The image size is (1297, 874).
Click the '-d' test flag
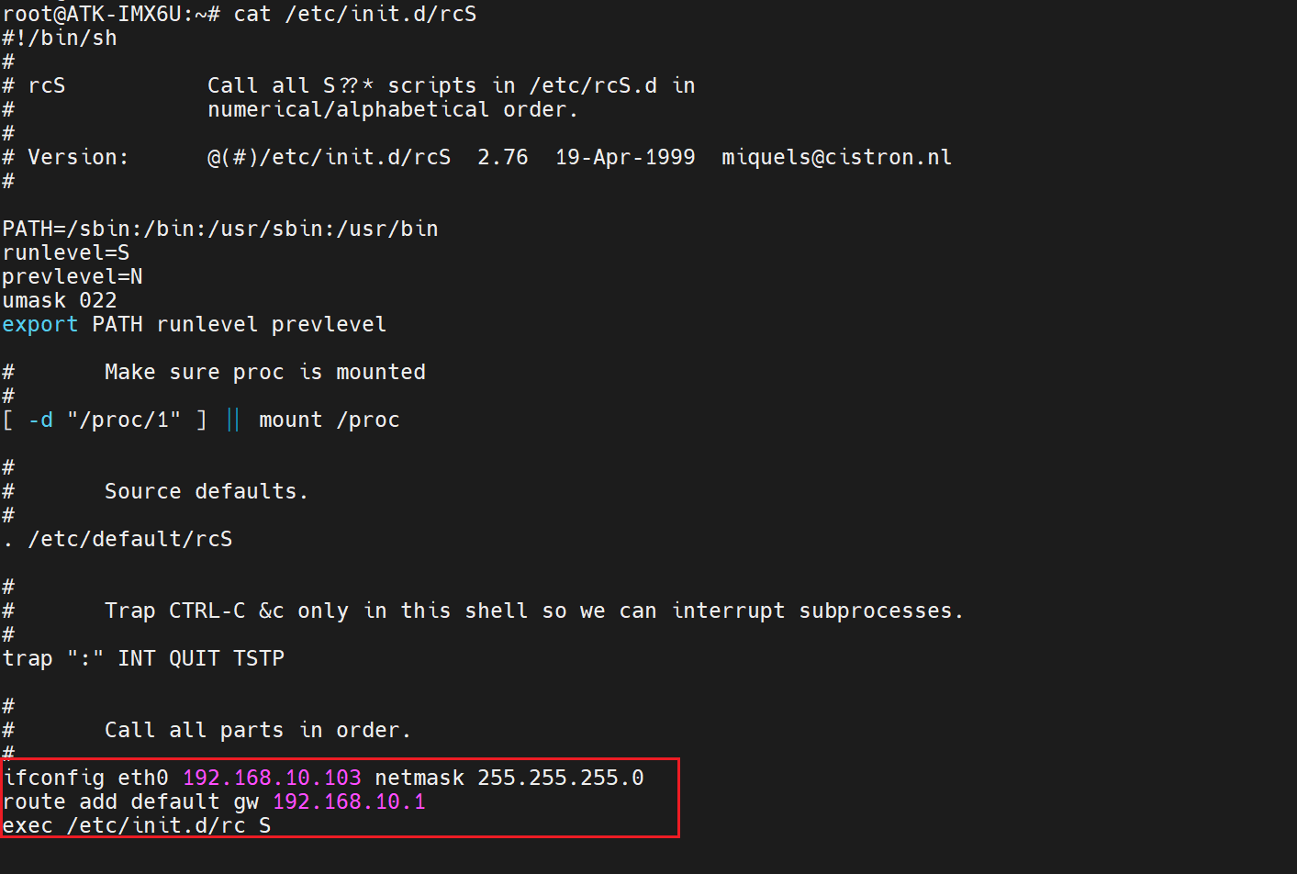[41, 420]
